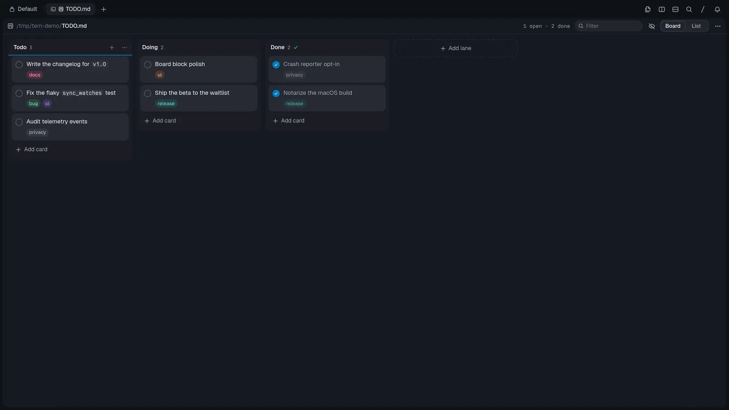Click the Todo lane title
The width and height of the screenshot is (729, 410).
(x=20, y=47)
